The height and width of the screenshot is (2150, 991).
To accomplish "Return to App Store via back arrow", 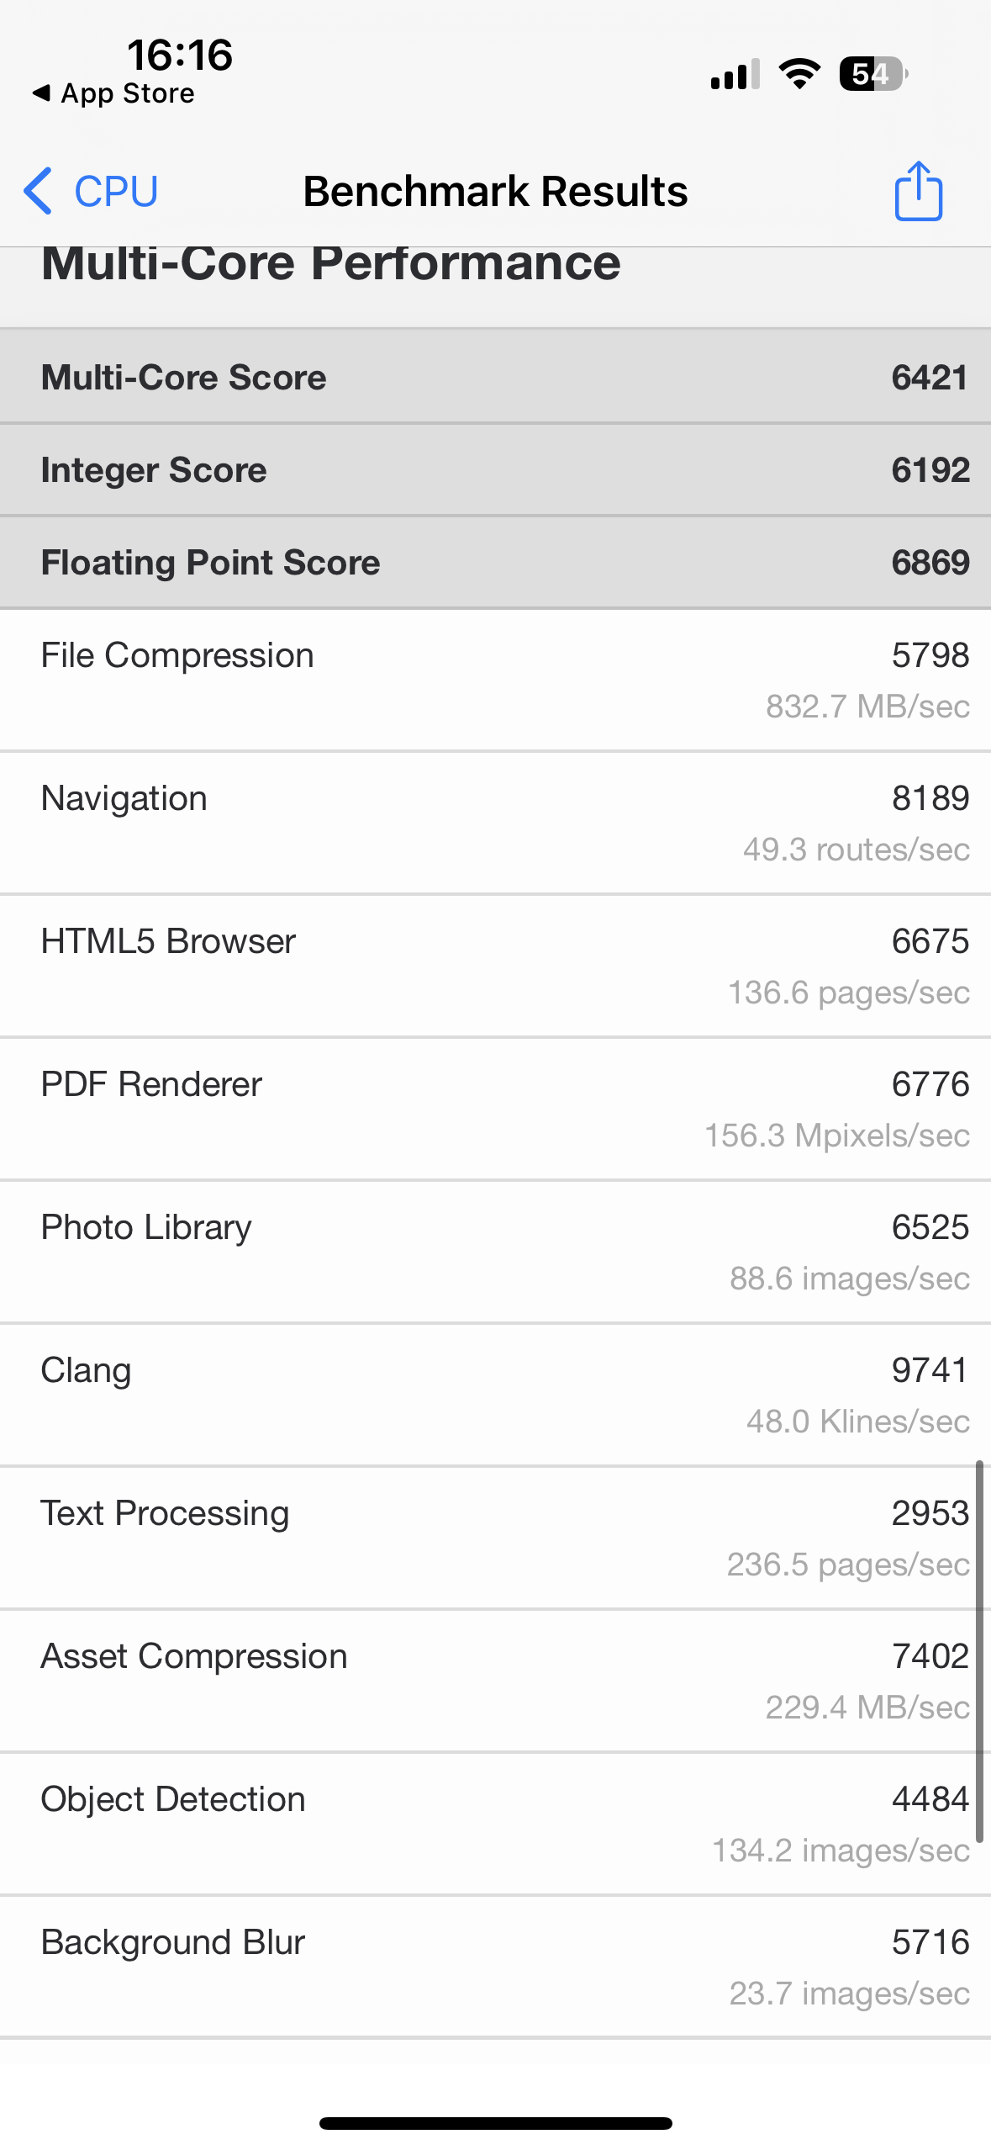I will point(113,93).
